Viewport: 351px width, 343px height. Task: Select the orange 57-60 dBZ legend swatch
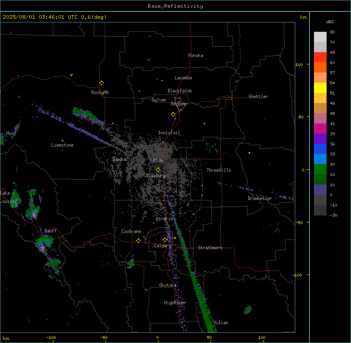coord(320,67)
